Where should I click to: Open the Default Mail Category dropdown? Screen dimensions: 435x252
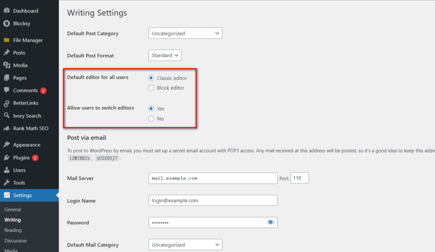click(185, 244)
